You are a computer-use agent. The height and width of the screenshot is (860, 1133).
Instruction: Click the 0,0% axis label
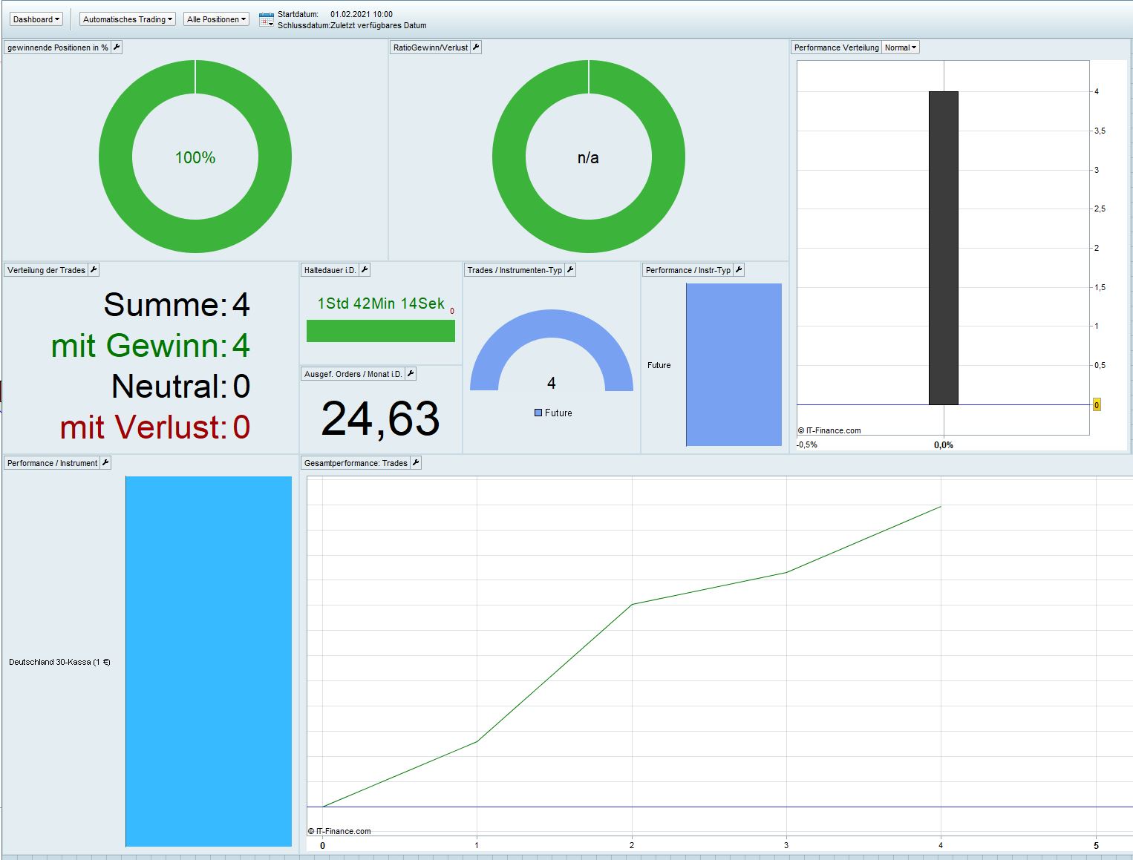pos(944,445)
